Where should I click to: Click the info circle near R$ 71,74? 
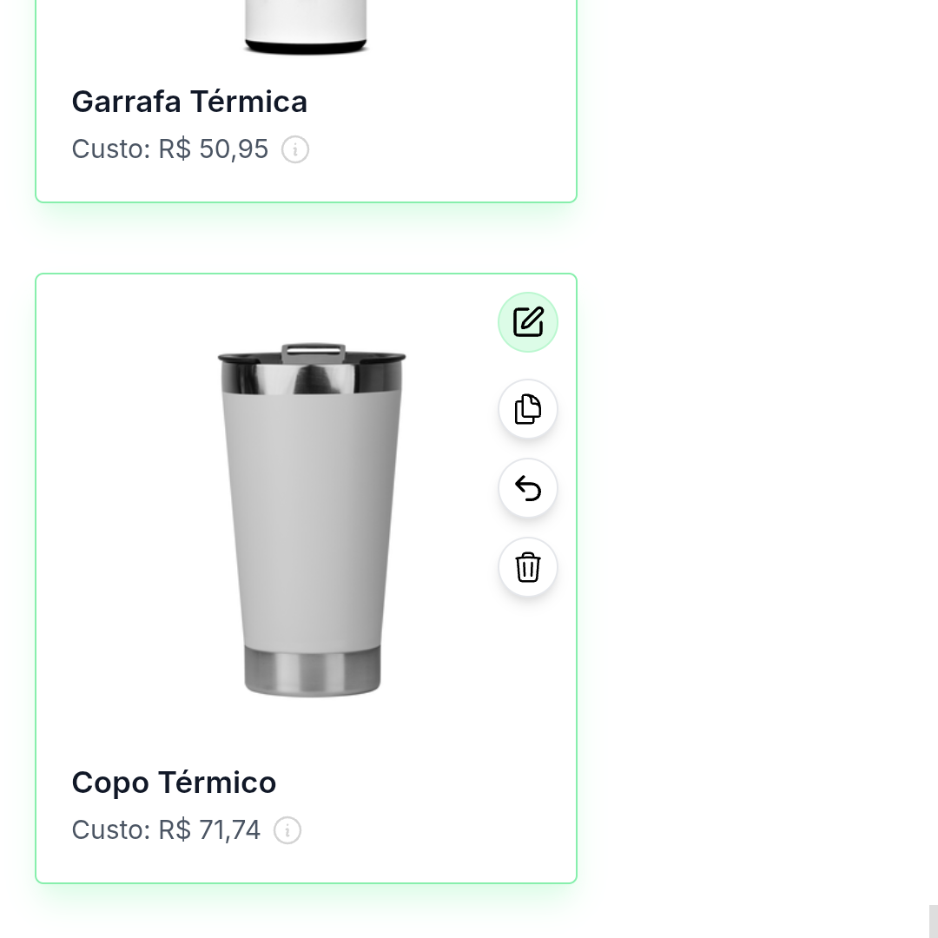tap(287, 830)
